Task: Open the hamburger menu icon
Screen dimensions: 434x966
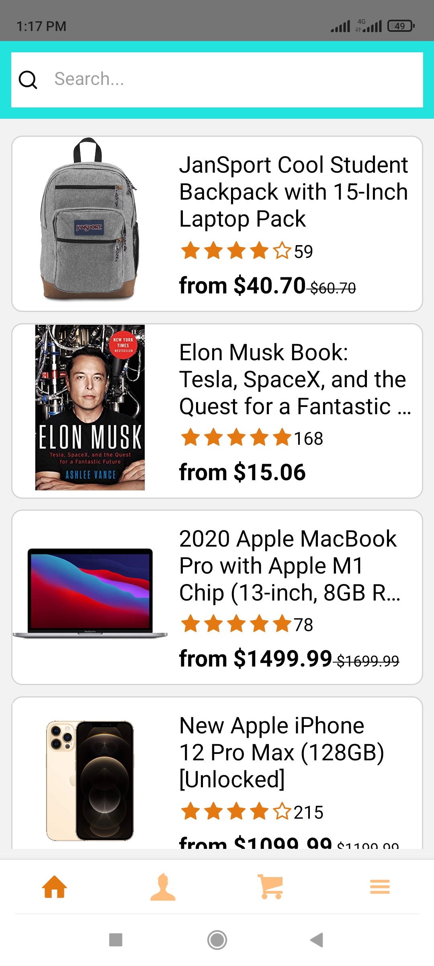Action: 380,887
